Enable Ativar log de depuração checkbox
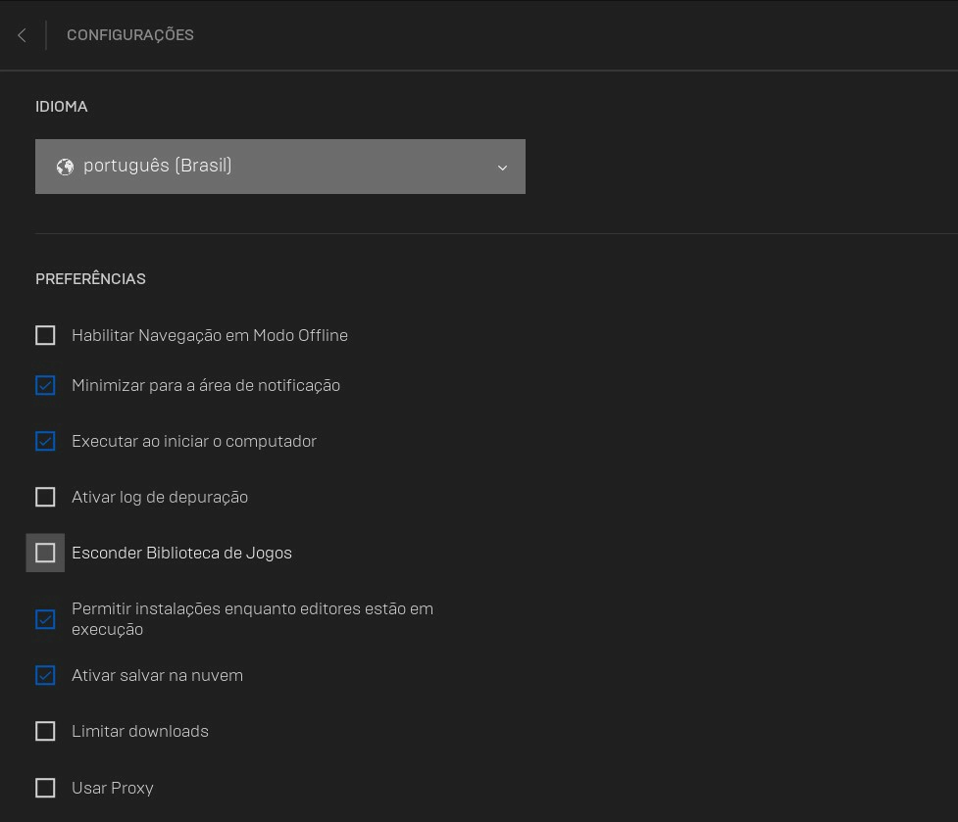The width and height of the screenshot is (958, 822). [x=45, y=497]
